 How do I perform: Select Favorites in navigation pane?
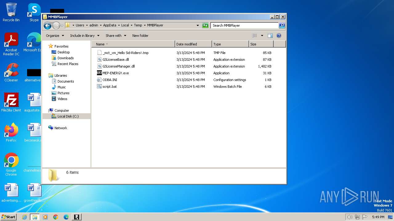coord(61,46)
